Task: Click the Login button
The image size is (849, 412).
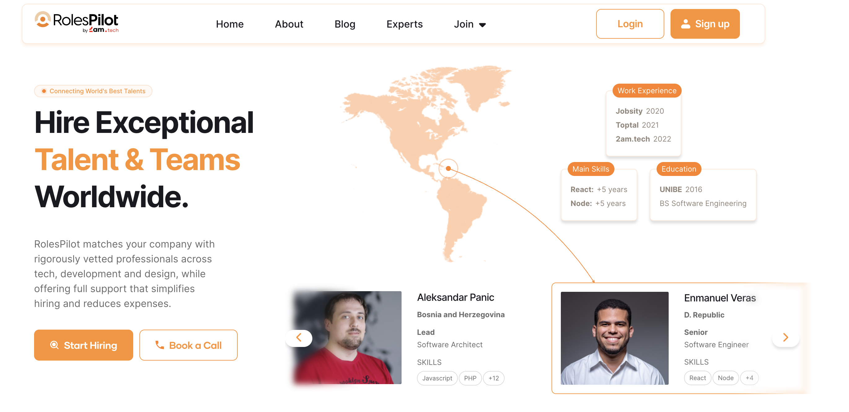Action: pos(630,24)
